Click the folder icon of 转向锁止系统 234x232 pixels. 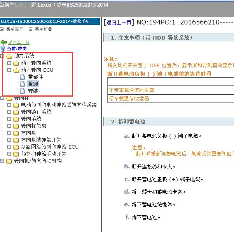[16, 112]
